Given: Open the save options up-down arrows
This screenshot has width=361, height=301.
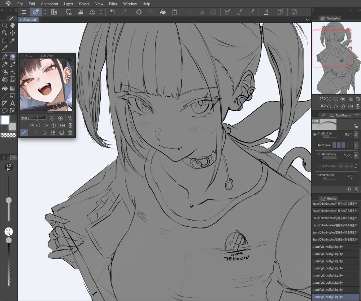Looking at the screenshot, I should pyautogui.click(x=101, y=12).
